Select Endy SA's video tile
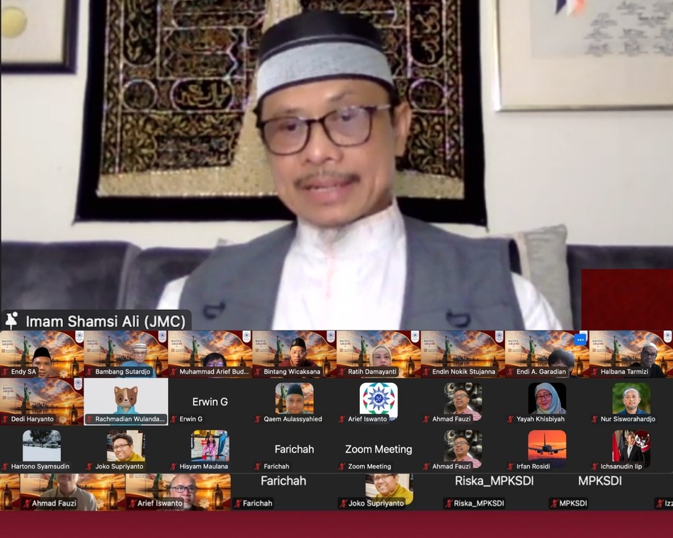The image size is (673, 538). pyautogui.click(x=42, y=354)
